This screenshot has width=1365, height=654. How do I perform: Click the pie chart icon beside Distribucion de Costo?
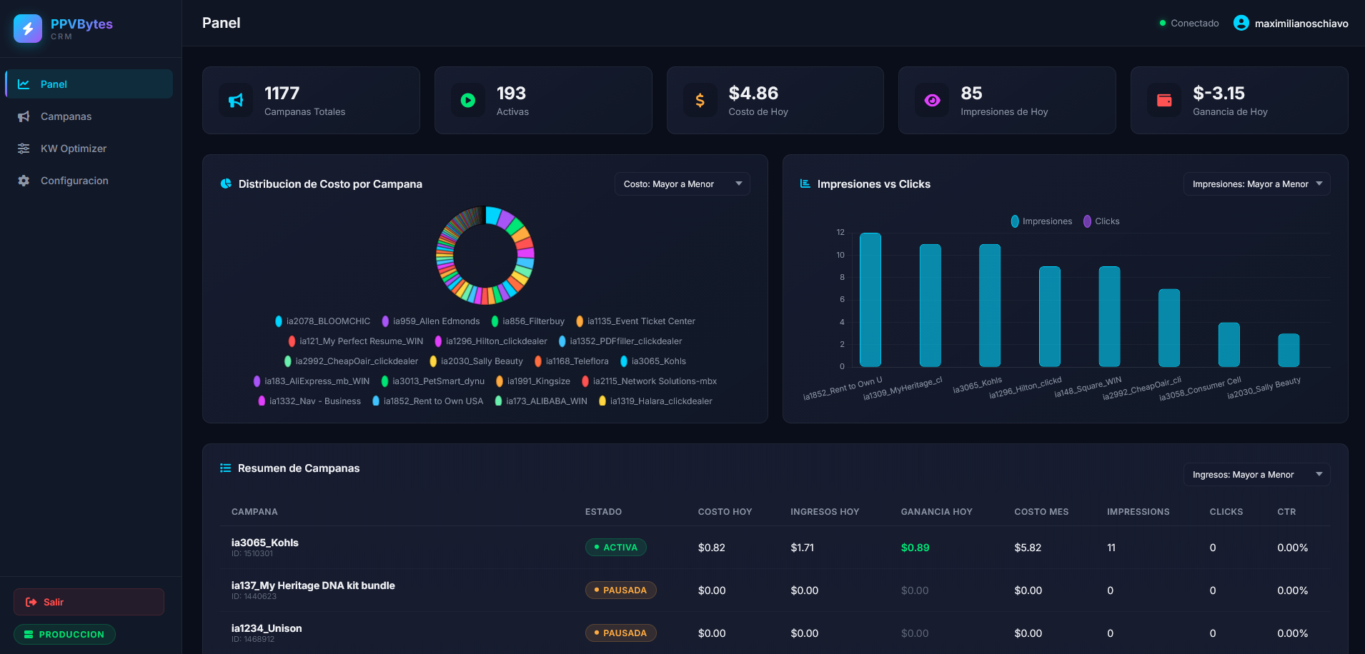click(226, 183)
